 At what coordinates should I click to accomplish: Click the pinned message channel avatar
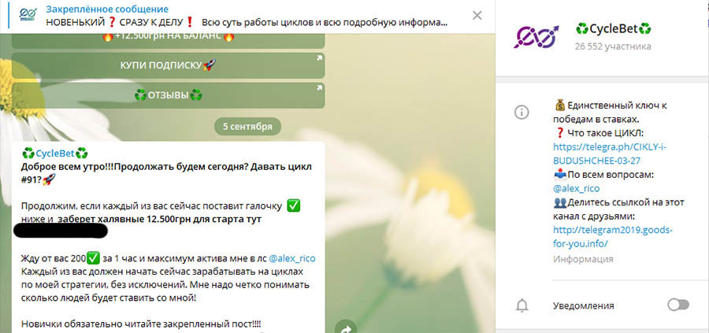click(x=28, y=13)
